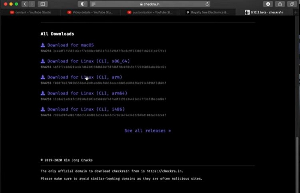Viewport: 300px width, 193px height.
Task: Click Download for Linux (CLI, x86_64)
Action: pos(88,61)
